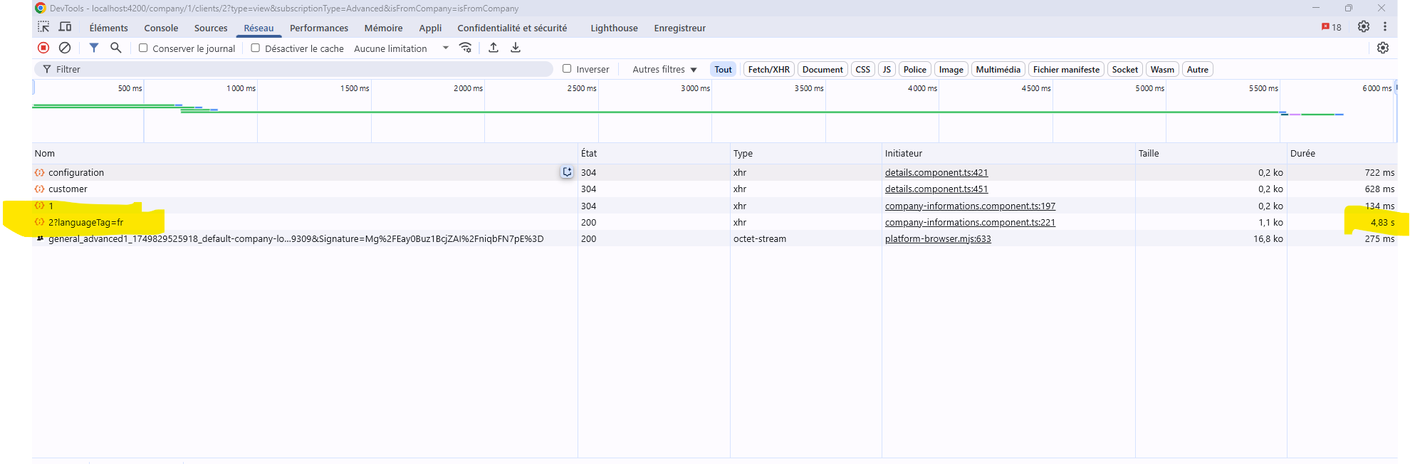Export HAR file with download icon

[x=516, y=48]
